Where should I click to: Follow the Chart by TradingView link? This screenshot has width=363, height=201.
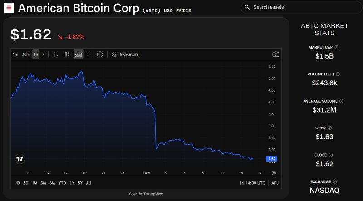tap(146, 194)
